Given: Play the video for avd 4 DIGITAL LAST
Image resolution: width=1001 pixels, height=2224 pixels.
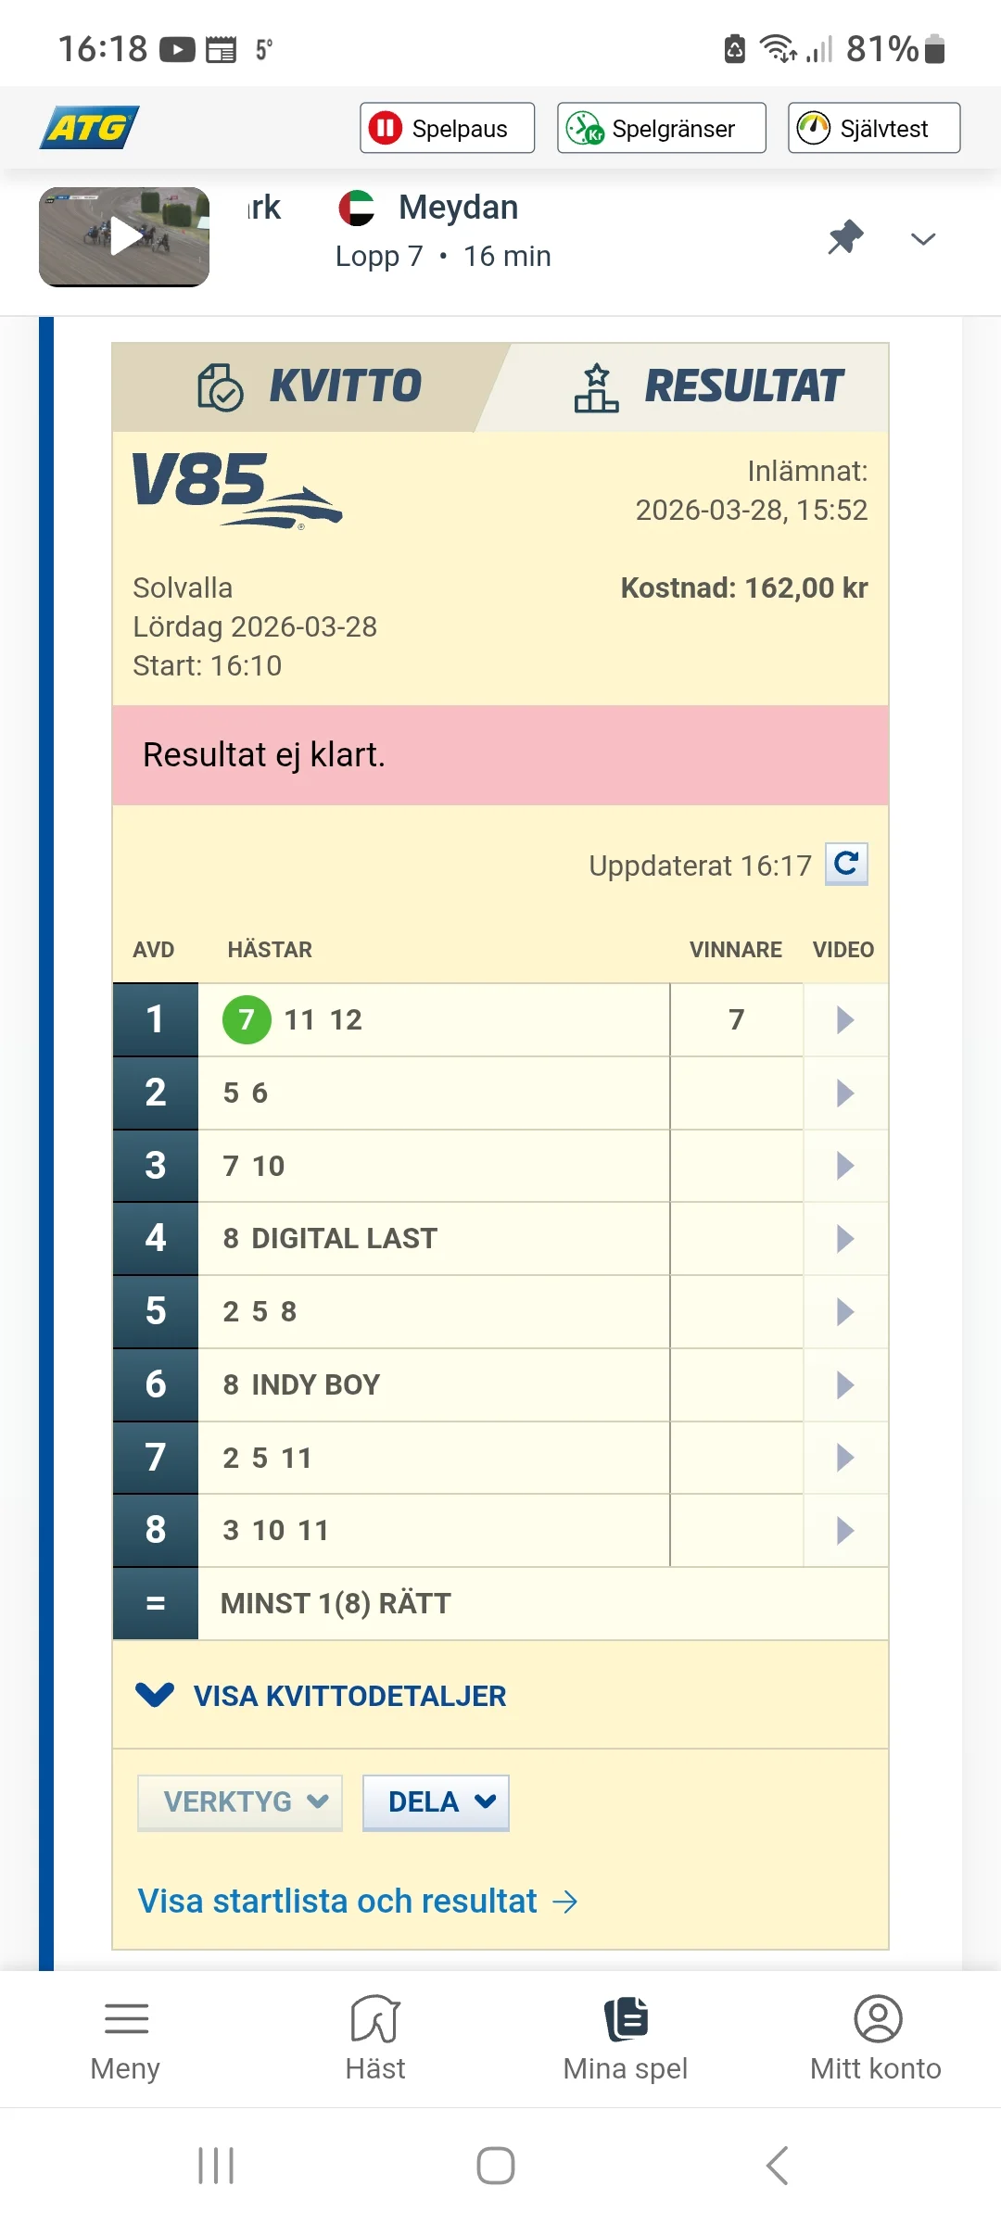Looking at the screenshot, I should (x=843, y=1238).
